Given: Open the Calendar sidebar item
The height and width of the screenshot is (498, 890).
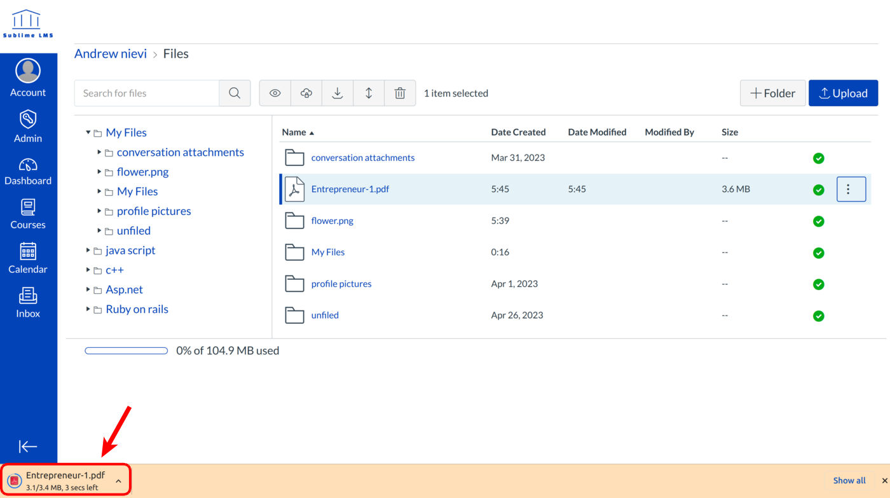Looking at the screenshot, I should tap(28, 258).
